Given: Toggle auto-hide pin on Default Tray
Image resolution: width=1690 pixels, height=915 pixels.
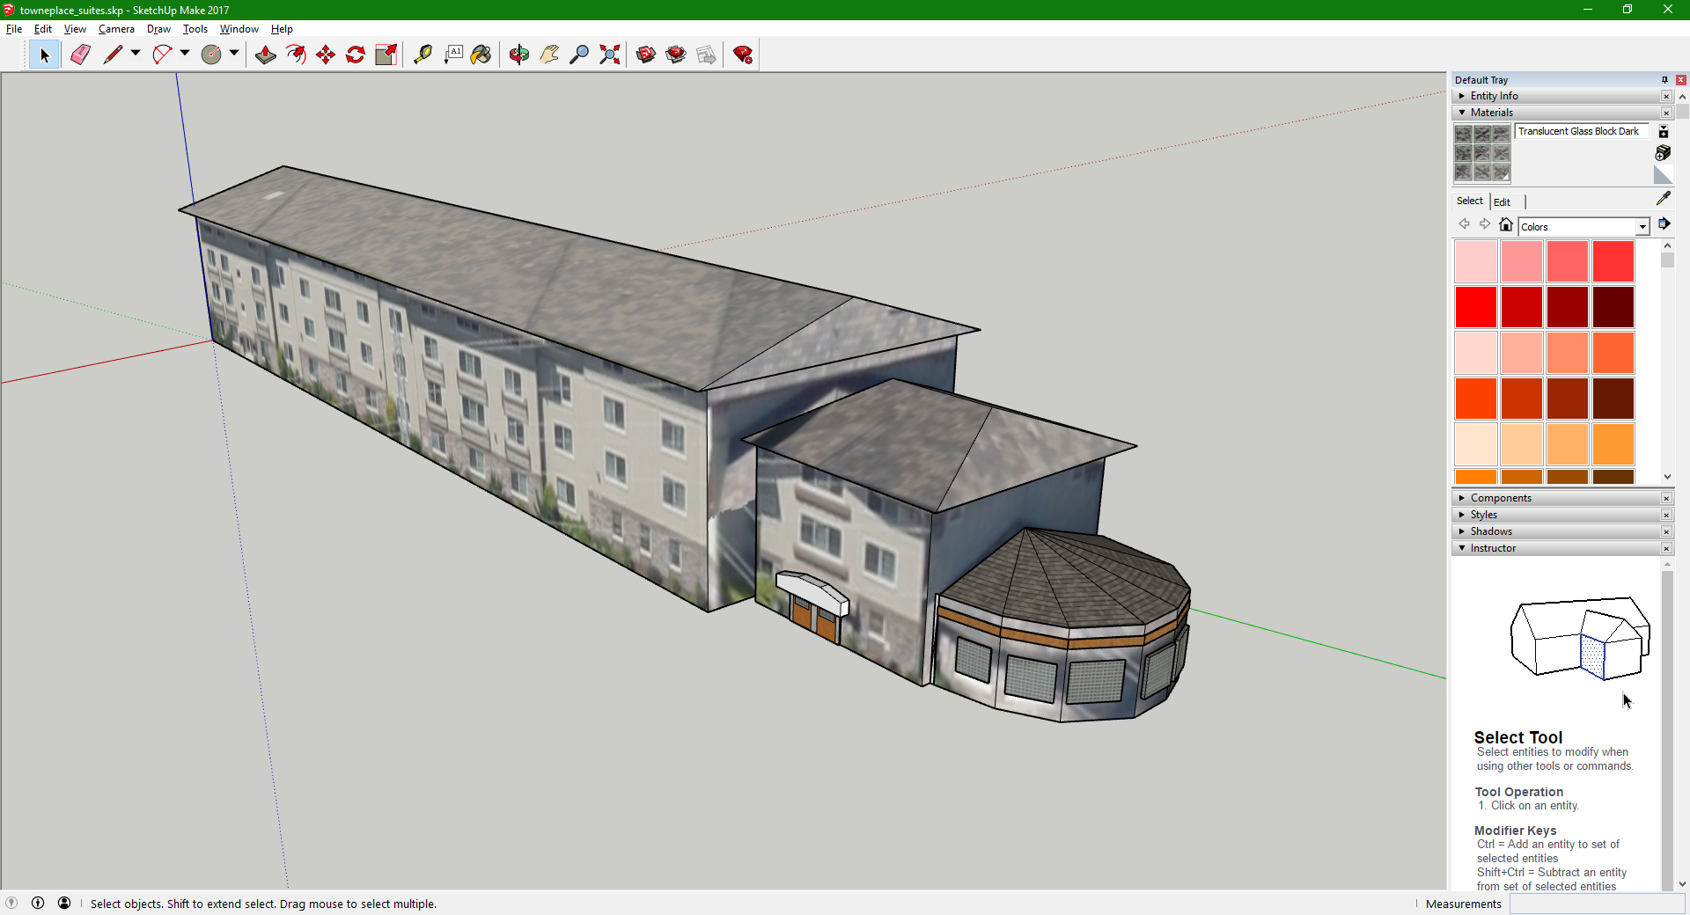Looking at the screenshot, I should [x=1664, y=80].
